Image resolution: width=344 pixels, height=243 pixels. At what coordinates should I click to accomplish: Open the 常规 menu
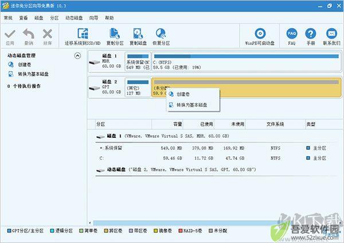(x=8, y=18)
